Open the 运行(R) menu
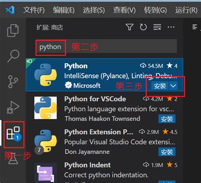The image size is (201, 183). pyautogui.click(x=186, y=10)
